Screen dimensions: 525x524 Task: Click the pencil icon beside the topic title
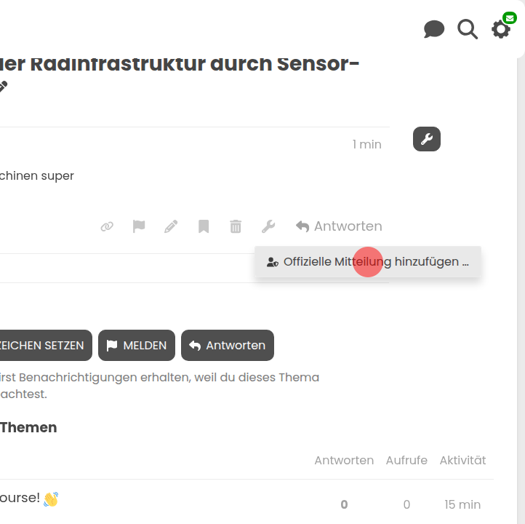pyautogui.click(x=2, y=87)
